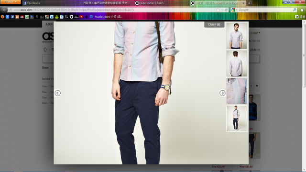The height and width of the screenshot is (172, 306).
Task: Close the enlarged product image overlay
Action: [x=214, y=24]
